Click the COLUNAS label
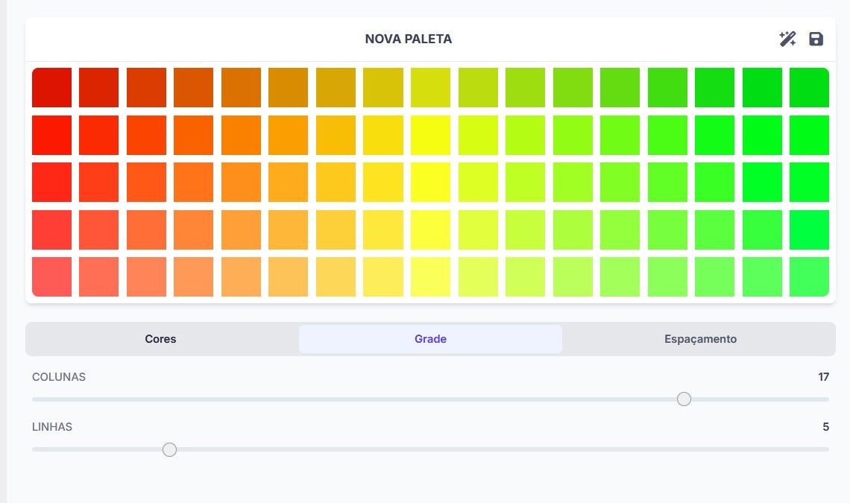 click(x=59, y=377)
